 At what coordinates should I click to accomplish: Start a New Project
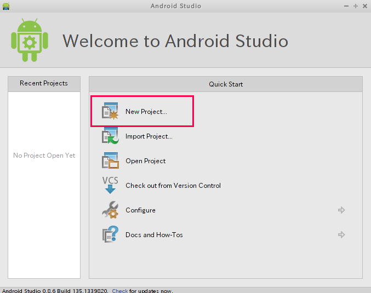pyautogui.click(x=146, y=112)
